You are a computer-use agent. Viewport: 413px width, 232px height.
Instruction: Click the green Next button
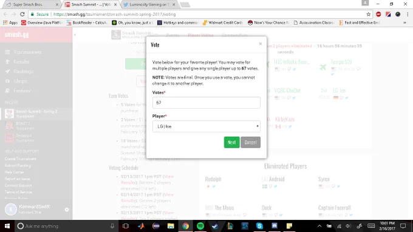coord(231,142)
